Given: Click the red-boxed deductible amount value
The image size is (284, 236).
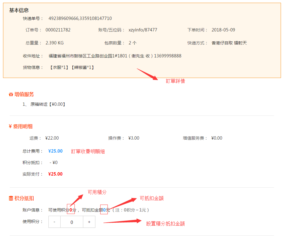Looking at the screenshot, I should point(104,210).
